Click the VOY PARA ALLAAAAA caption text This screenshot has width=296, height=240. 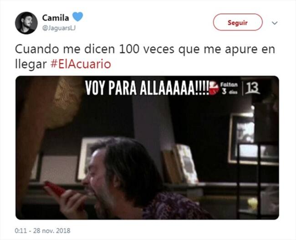coord(147,88)
